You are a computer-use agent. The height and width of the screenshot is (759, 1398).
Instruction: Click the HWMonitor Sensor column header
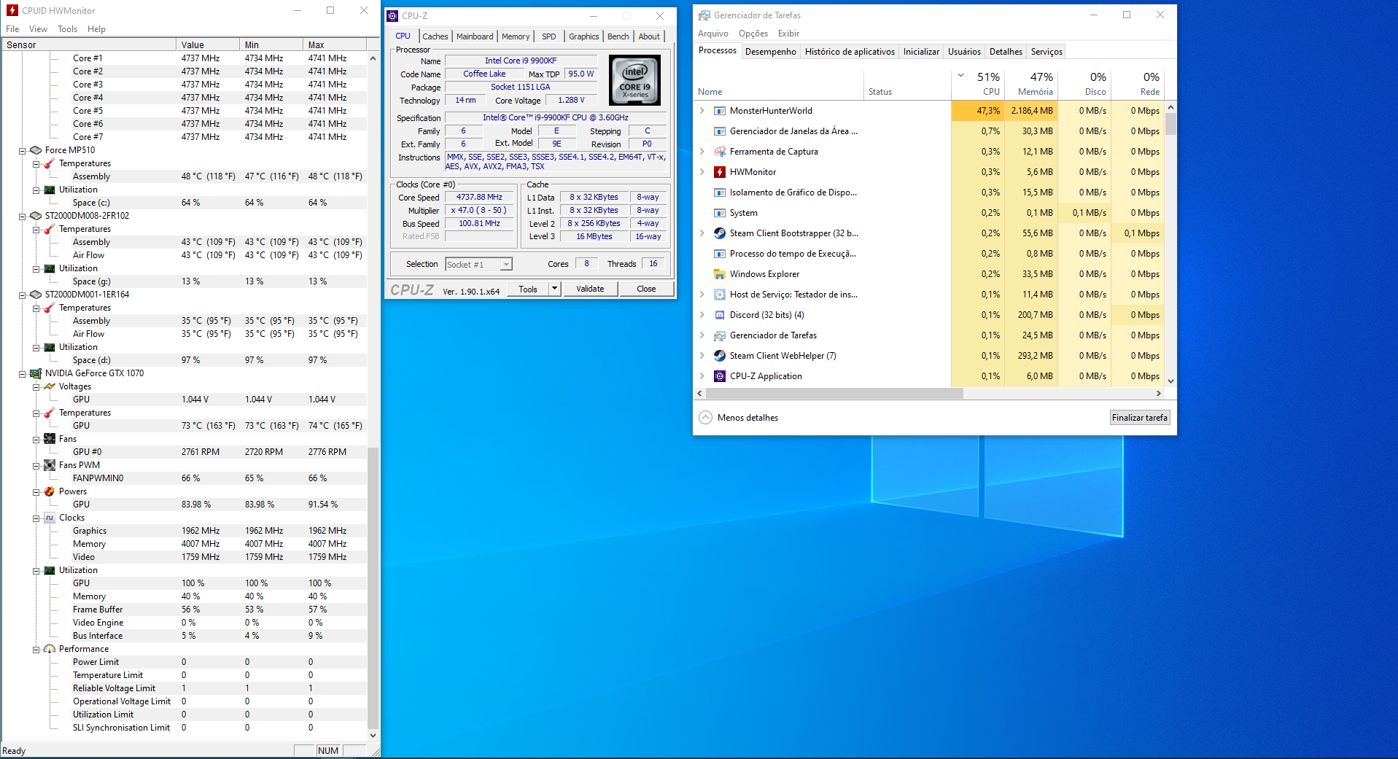click(88, 44)
